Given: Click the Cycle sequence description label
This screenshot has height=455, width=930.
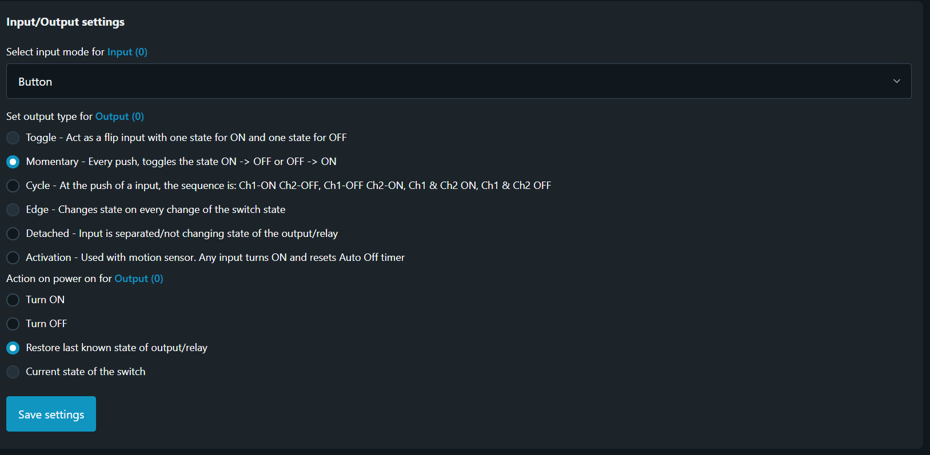Looking at the screenshot, I should pos(288,186).
